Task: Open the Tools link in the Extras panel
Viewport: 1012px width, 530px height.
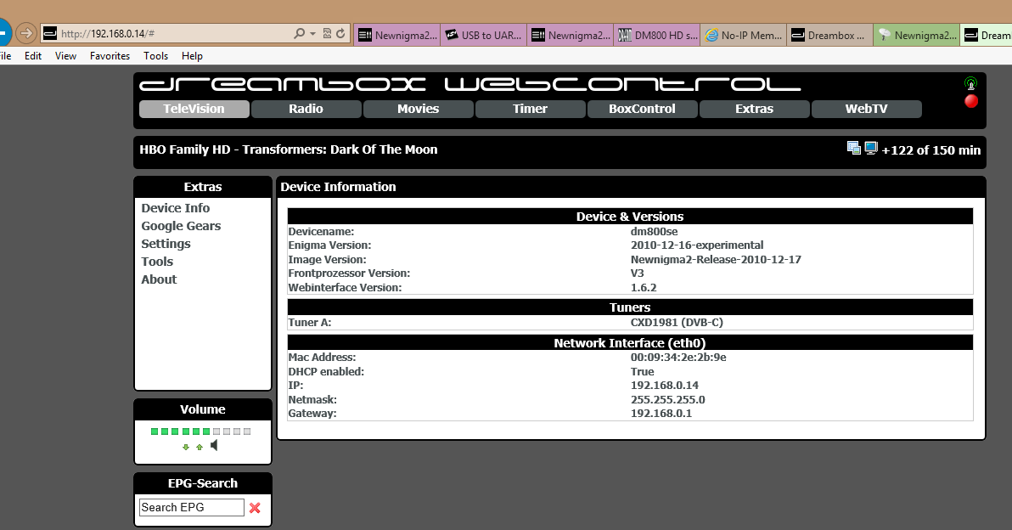Action: pyautogui.click(x=157, y=262)
